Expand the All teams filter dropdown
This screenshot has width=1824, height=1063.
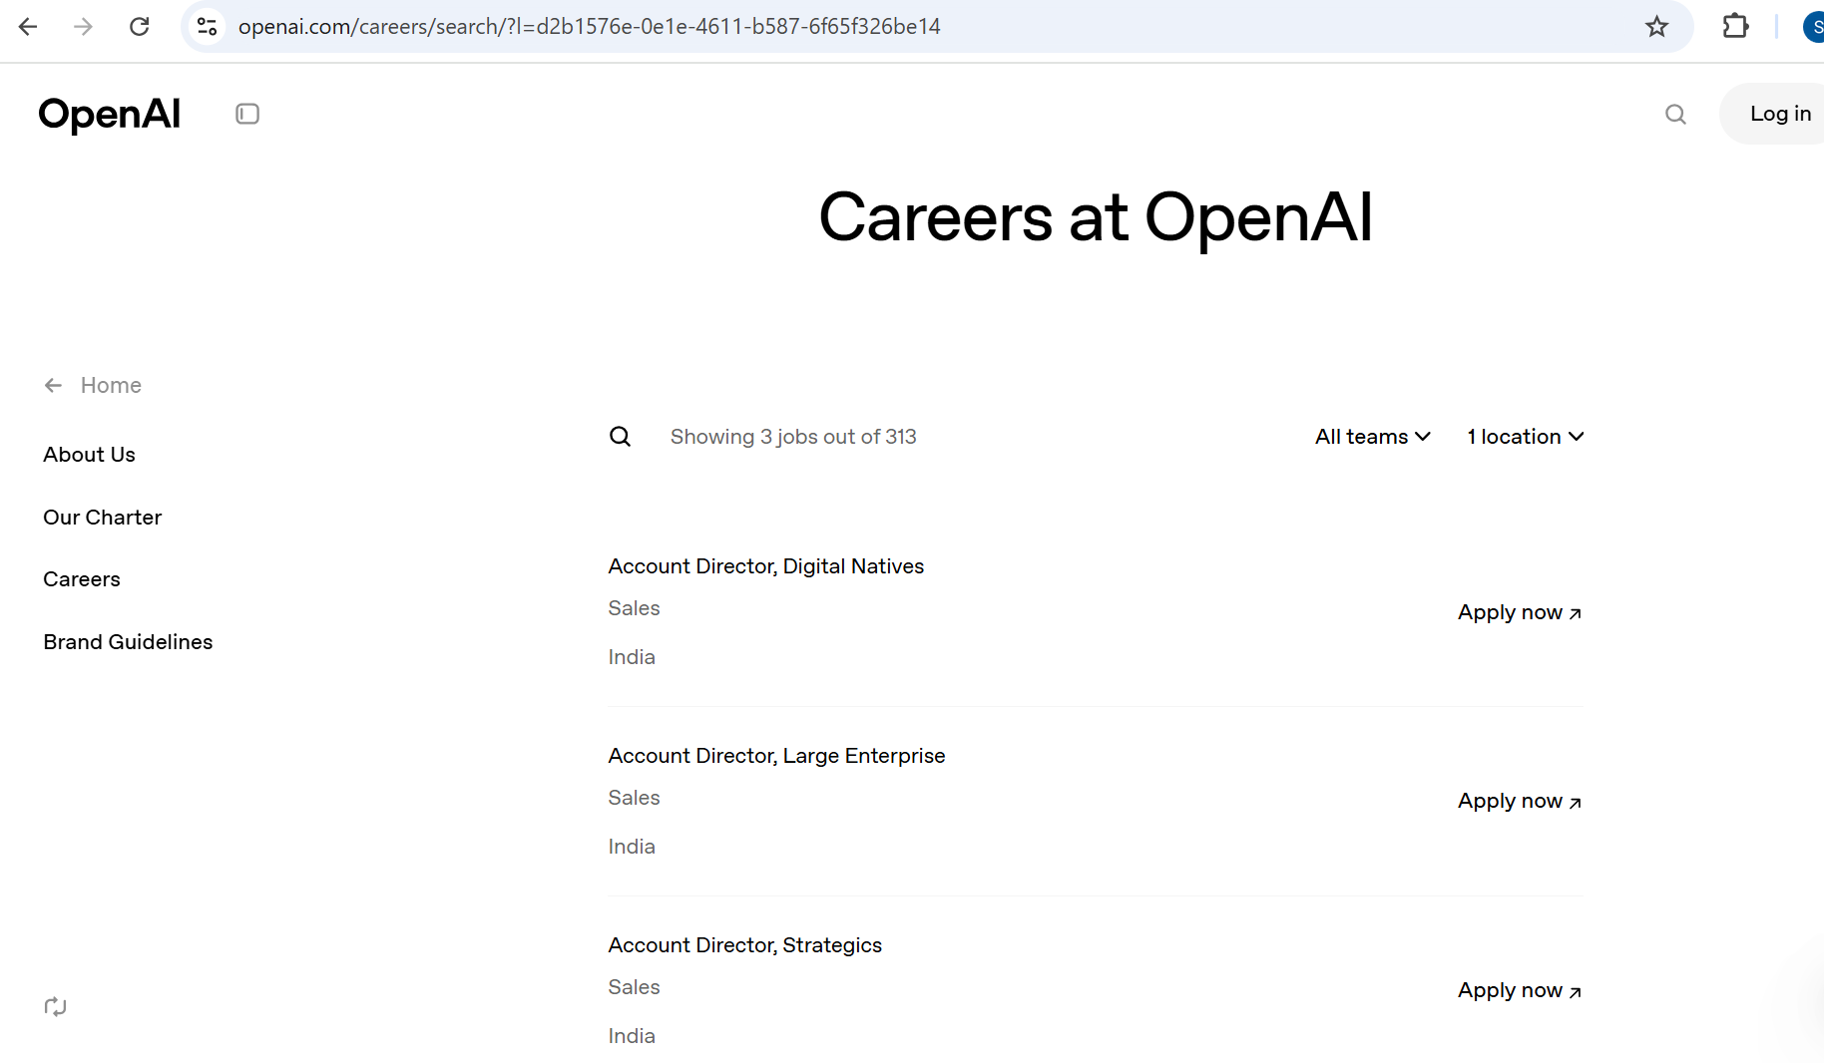coord(1372,437)
